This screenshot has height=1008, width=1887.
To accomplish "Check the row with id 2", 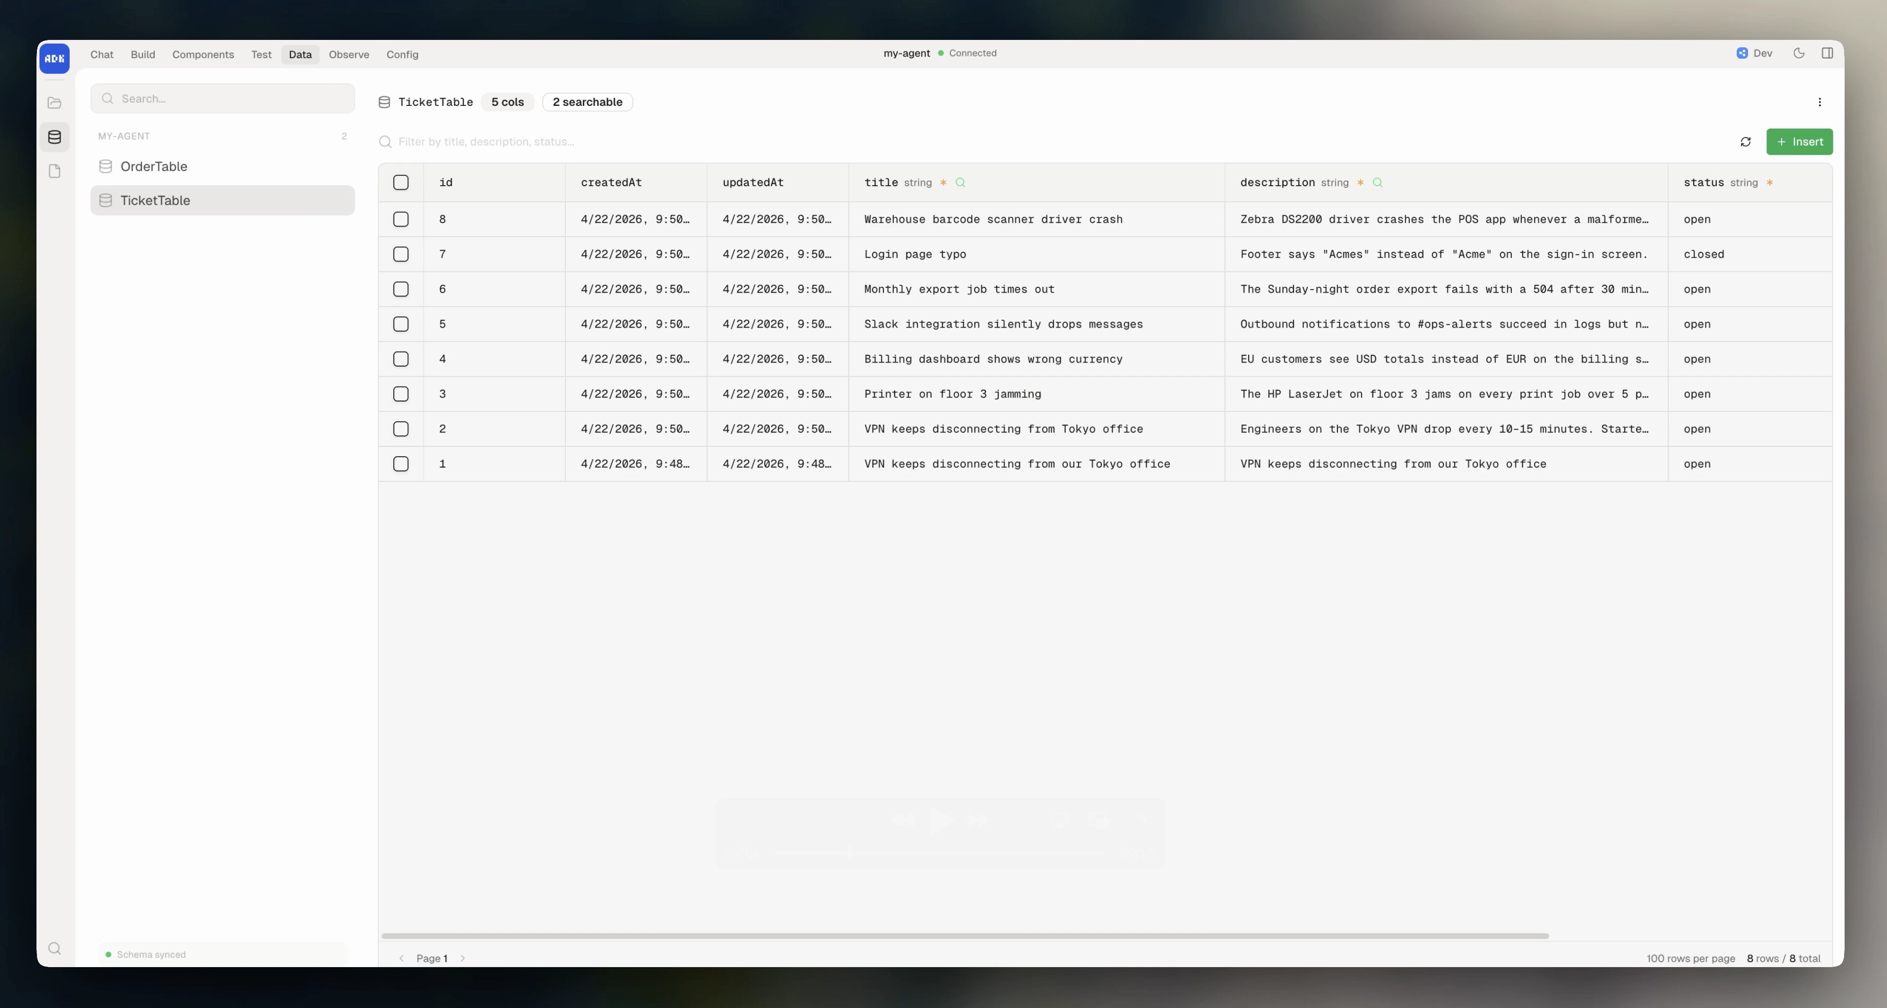I will click(401, 429).
